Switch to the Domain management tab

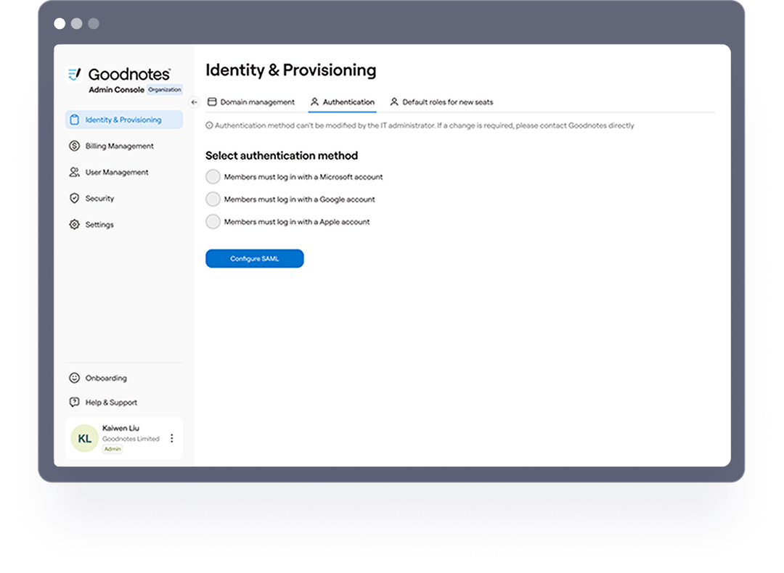click(x=251, y=102)
